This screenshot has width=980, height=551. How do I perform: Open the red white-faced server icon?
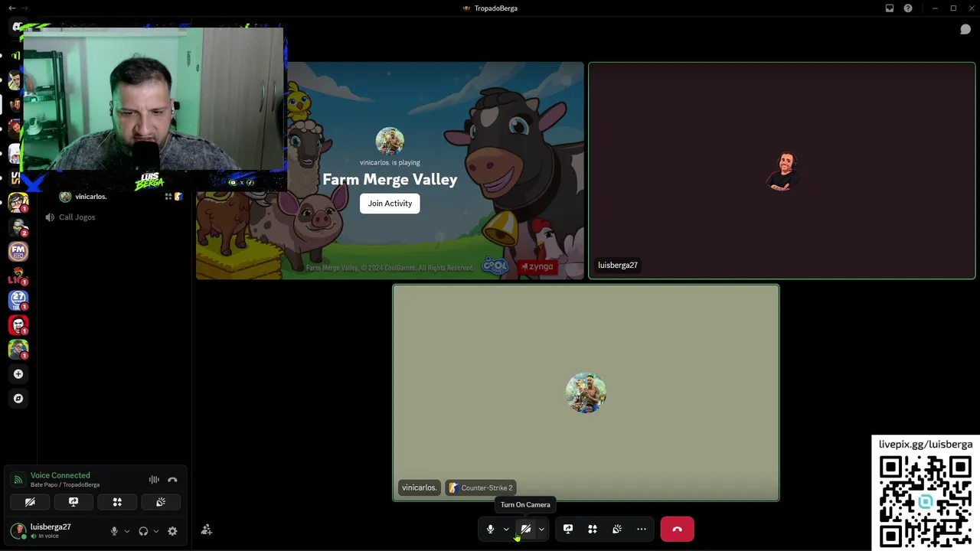pyautogui.click(x=18, y=324)
